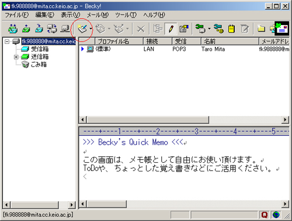Click the yellow memo clipboard icon
Viewport: 292px width, 221px height.
231,29
